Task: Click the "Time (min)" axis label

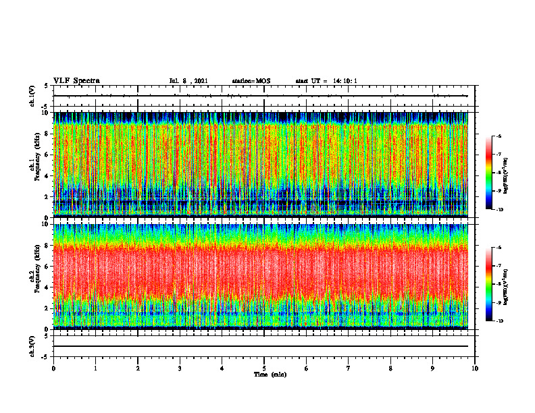Action: tap(270, 375)
